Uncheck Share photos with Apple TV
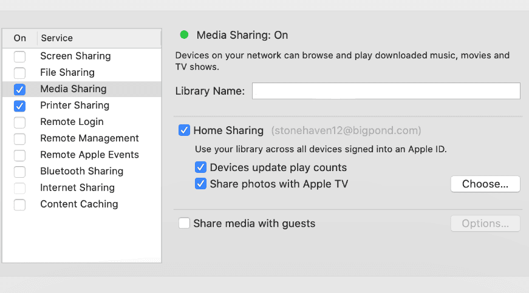The height and width of the screenshot is (293, 529). pos(201,184)
